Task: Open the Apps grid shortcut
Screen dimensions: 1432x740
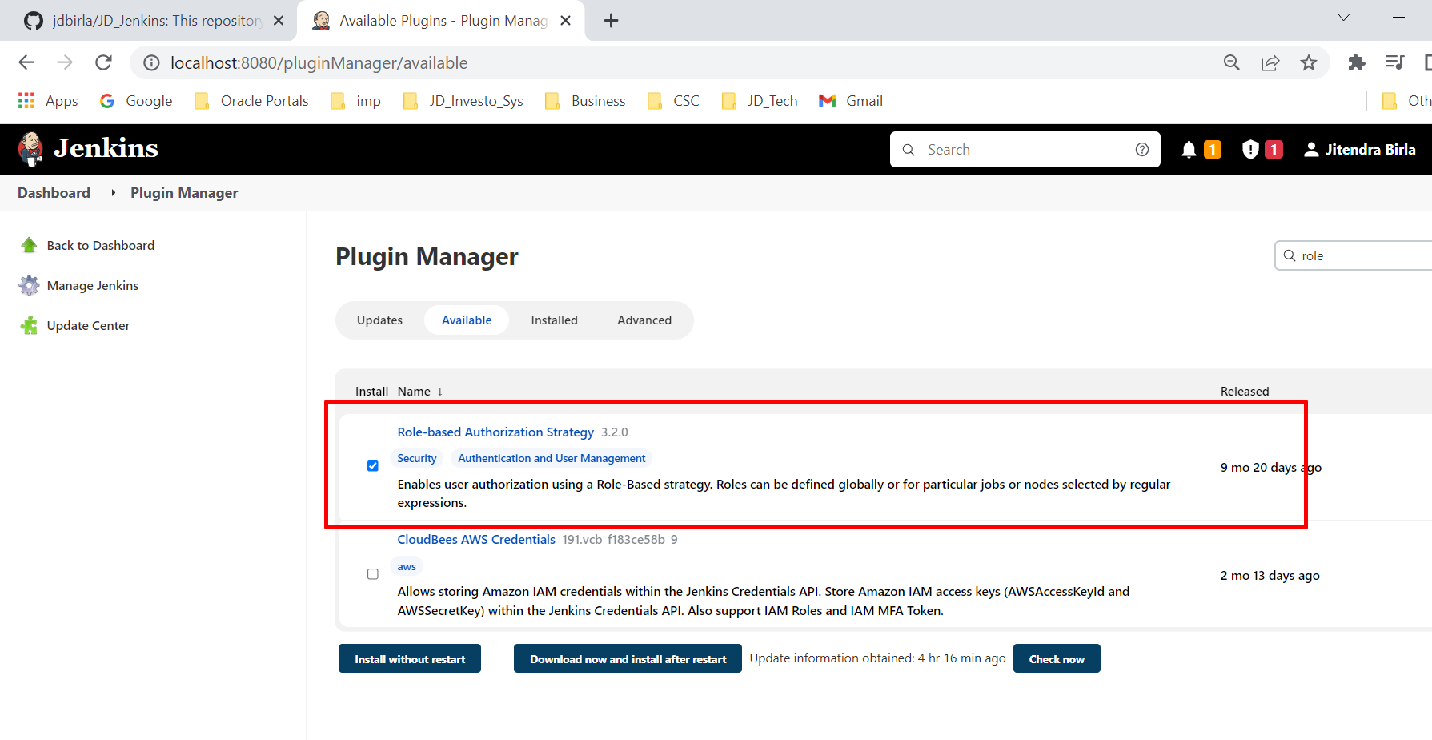Action: [48, 100]
